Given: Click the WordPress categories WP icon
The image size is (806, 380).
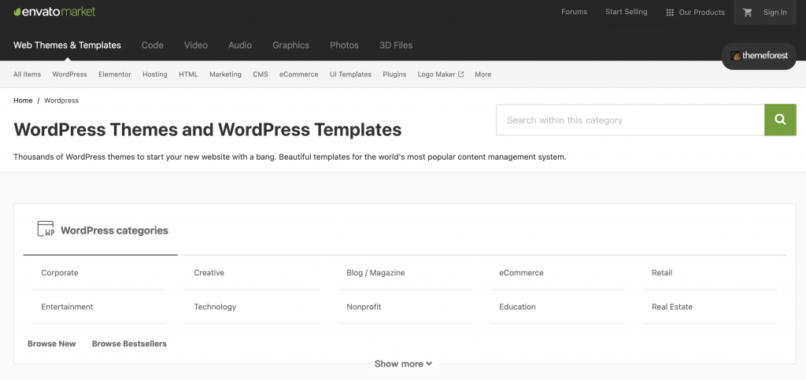Looking at the screenshot, I should pos(46,229).
